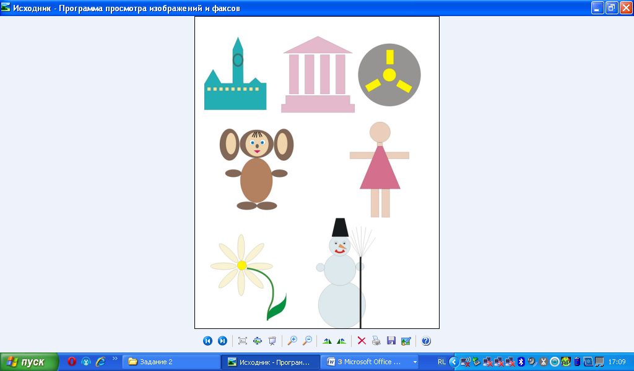Open the volume speaker tray icon
The image size is (634, 371).
(x=532, y=362)
